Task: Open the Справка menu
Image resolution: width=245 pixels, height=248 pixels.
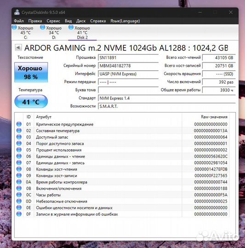Action: (98, 21)
